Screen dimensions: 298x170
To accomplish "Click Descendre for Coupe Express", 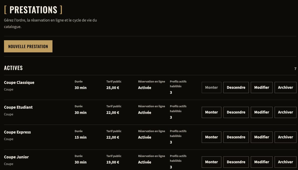I will (236, 137).
